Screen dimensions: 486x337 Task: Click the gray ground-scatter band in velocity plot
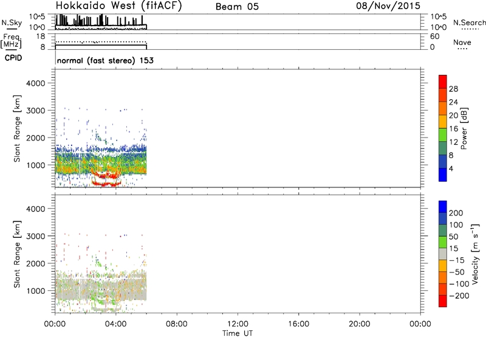point(101,288)
